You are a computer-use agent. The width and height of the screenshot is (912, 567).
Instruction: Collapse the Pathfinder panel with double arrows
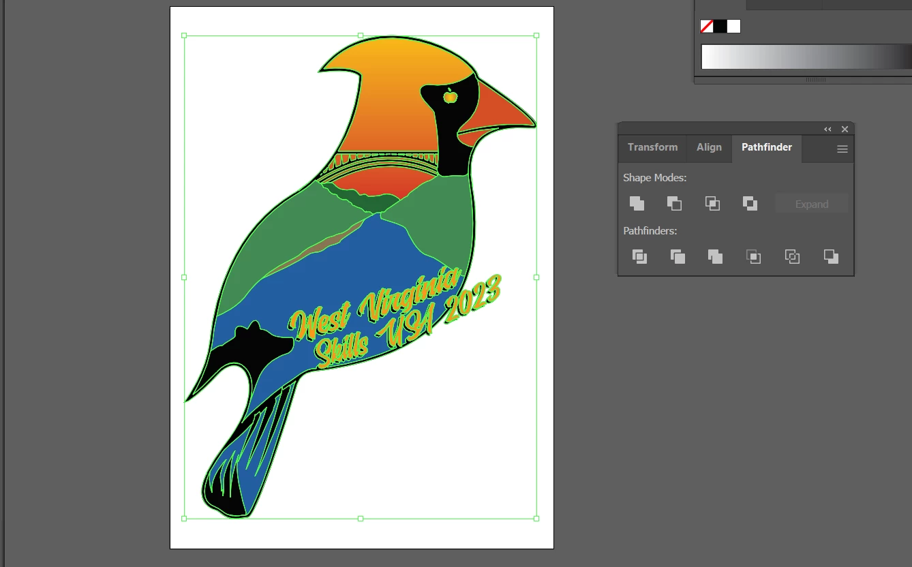[827, 129]
